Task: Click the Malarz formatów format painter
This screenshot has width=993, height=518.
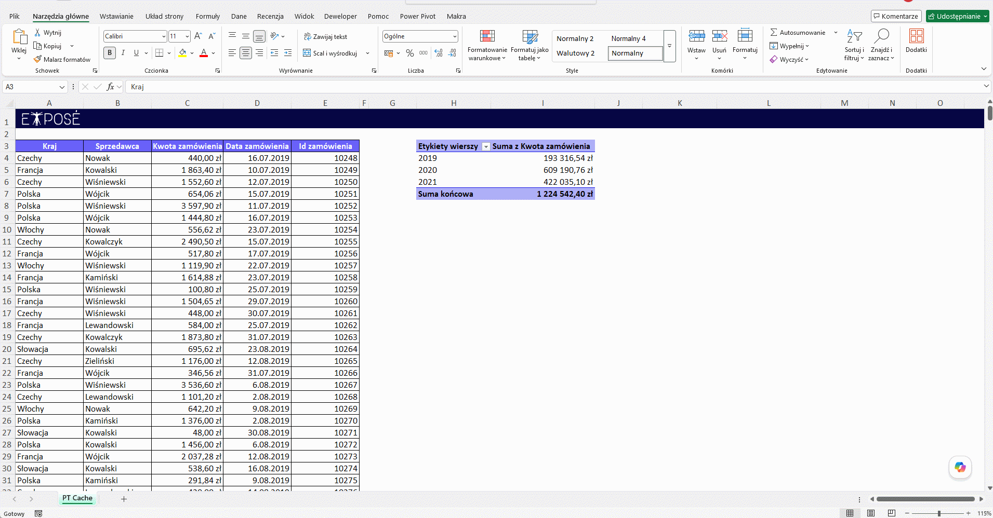Action: pyautogui.click(x=62, y=59)
